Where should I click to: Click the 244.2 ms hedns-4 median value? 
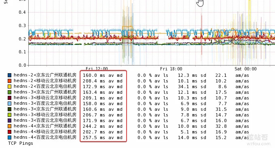(94, 126)
